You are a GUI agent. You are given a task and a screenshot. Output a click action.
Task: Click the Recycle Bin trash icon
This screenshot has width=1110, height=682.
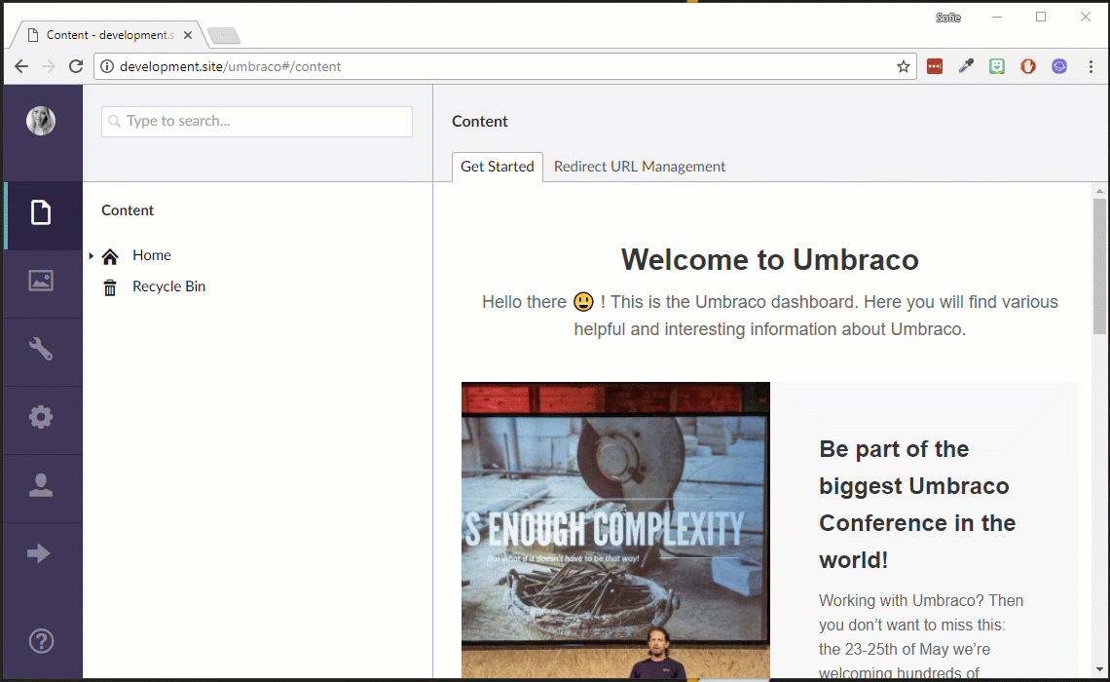[110, 287]
